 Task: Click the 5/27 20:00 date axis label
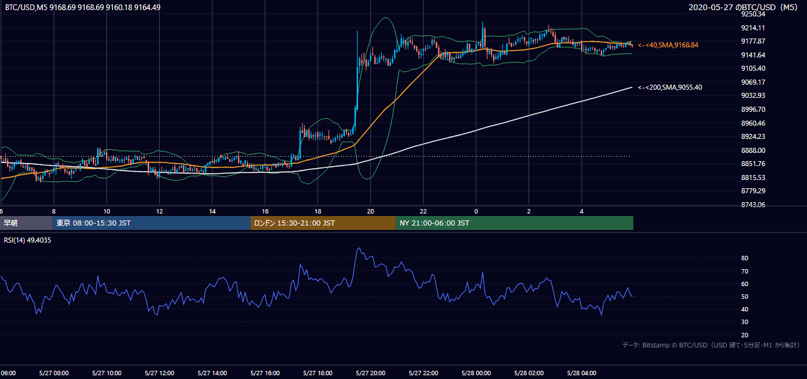[370, 373]
